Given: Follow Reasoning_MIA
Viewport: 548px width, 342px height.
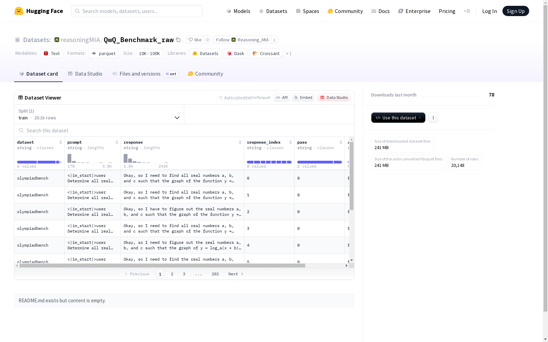Looking at the screenshot, I should 242,40.
